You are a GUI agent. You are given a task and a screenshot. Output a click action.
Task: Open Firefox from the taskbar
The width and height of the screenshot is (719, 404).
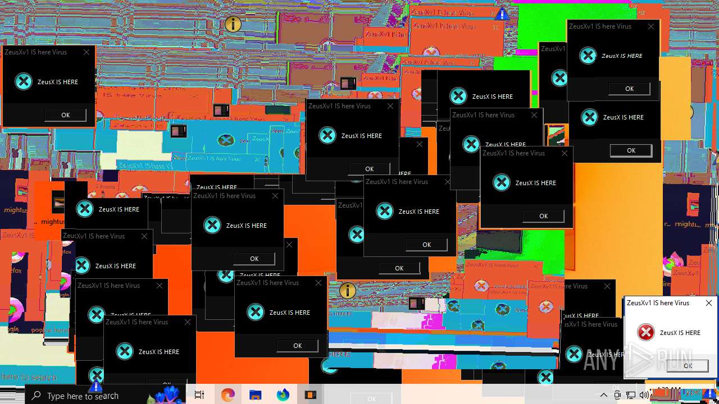(x=283, y=396)
